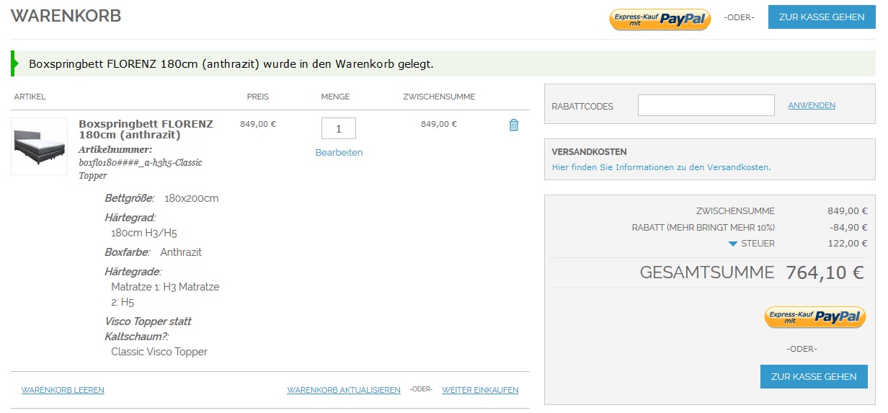Click the article number boxflo180 text
Image resolution: width=888 pixels, height=413 pixels.
tap(141, 169)
